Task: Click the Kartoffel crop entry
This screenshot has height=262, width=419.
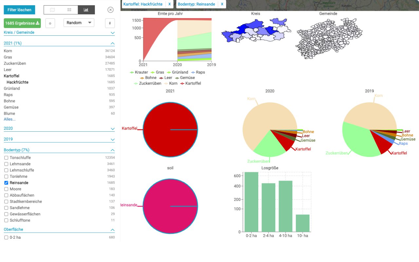Action: coord(59,76)
